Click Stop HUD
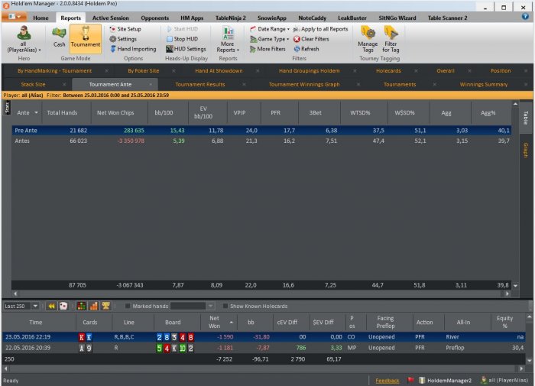535x386 pixels. (x=182, y=39)
